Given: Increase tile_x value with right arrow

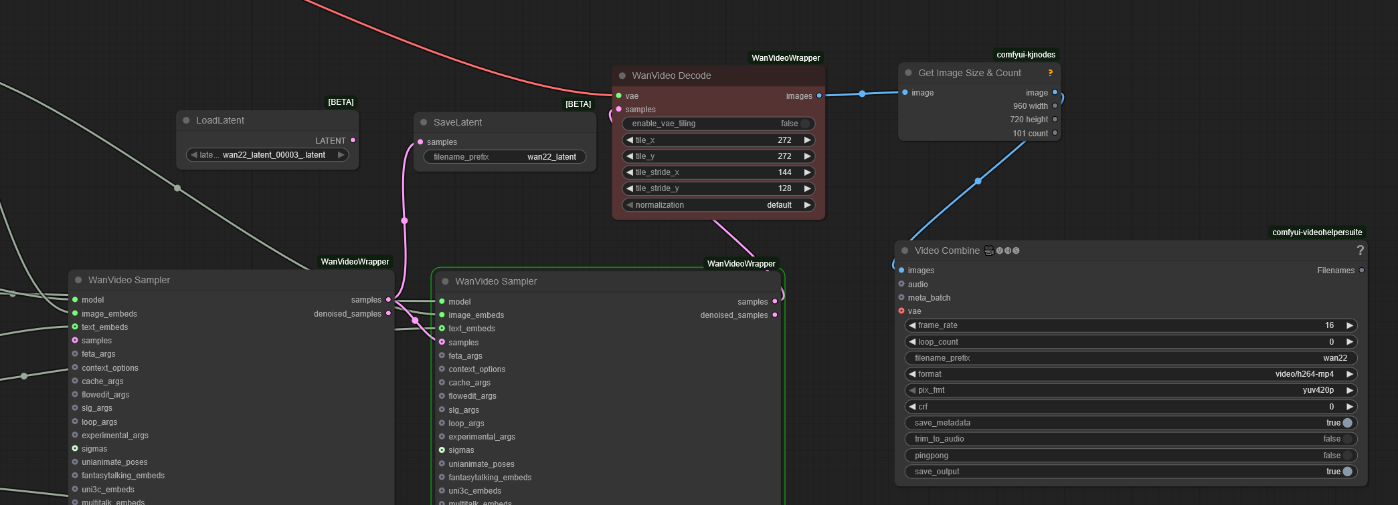Looking at the screenshot, I should click(x=808, y=140).
